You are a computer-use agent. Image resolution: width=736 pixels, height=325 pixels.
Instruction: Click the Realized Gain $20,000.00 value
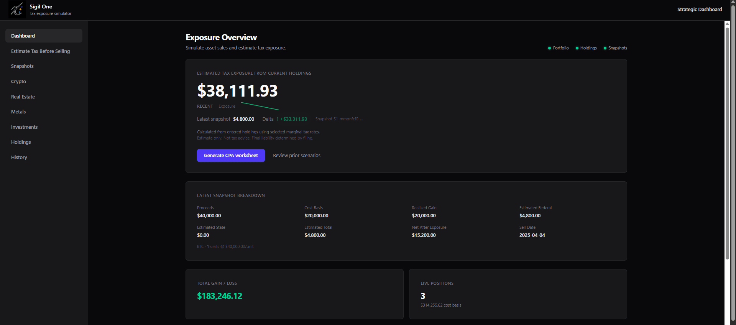click(x=424, y=216)
